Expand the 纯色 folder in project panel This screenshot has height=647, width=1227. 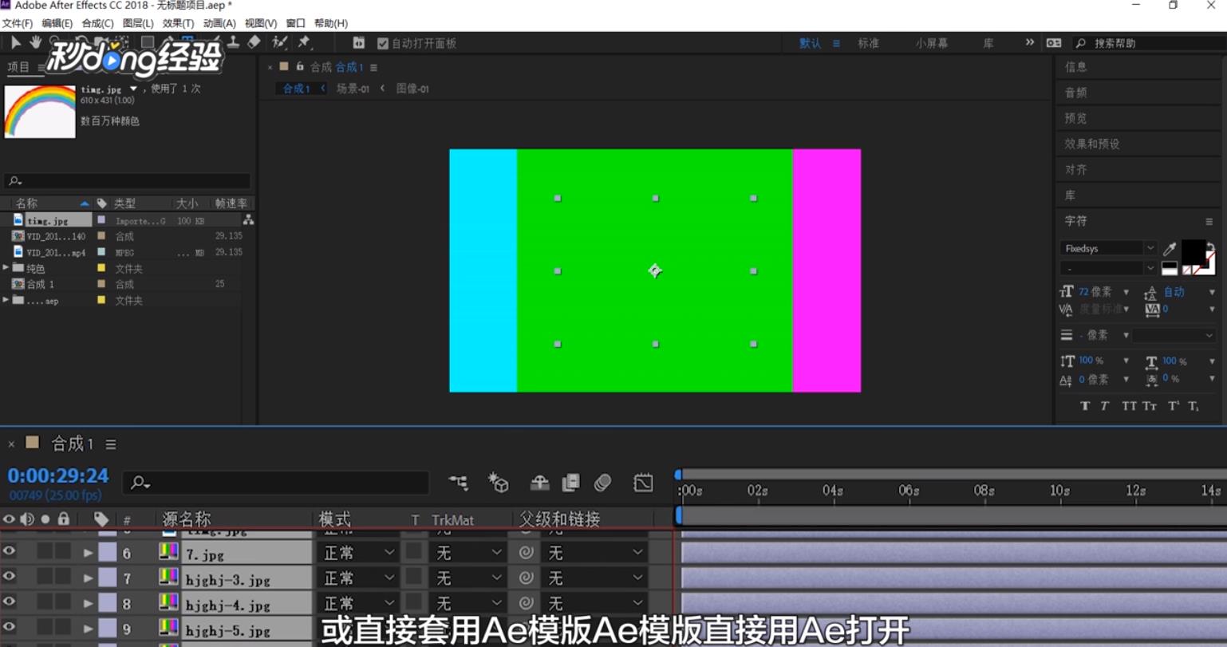pyautogui.click(x=6, y=268)
